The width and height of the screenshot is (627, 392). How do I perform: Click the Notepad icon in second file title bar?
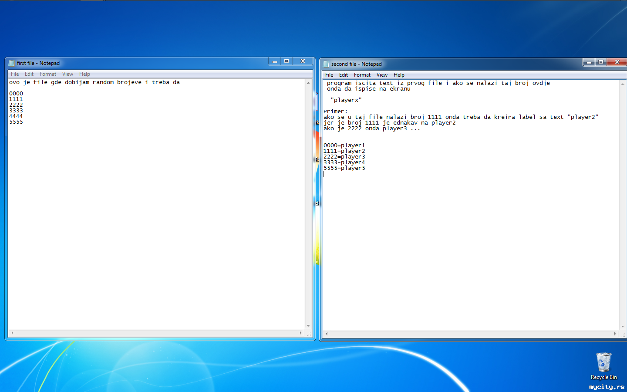pyautogui.click(x=326, y=64)
